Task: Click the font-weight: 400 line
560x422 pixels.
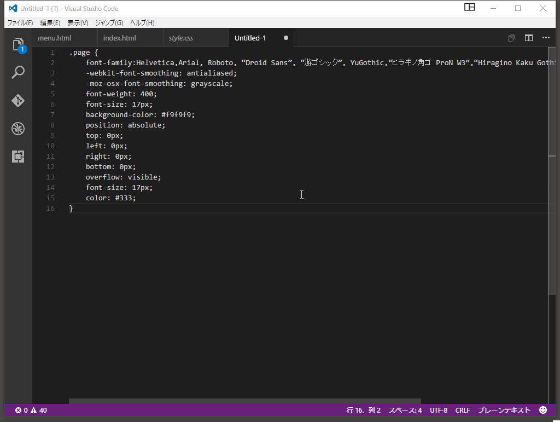Action: pos(121,94)
